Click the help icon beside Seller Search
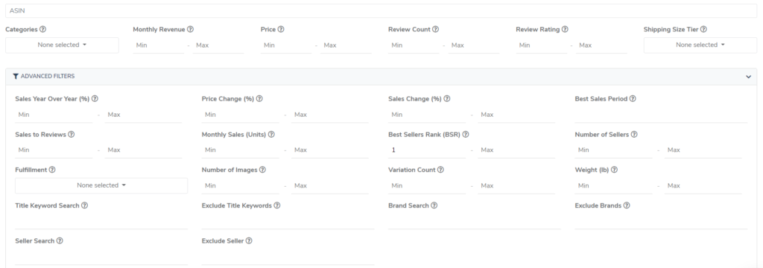Image resolution: width=763 pixels, height=268 pixels. 60,241
